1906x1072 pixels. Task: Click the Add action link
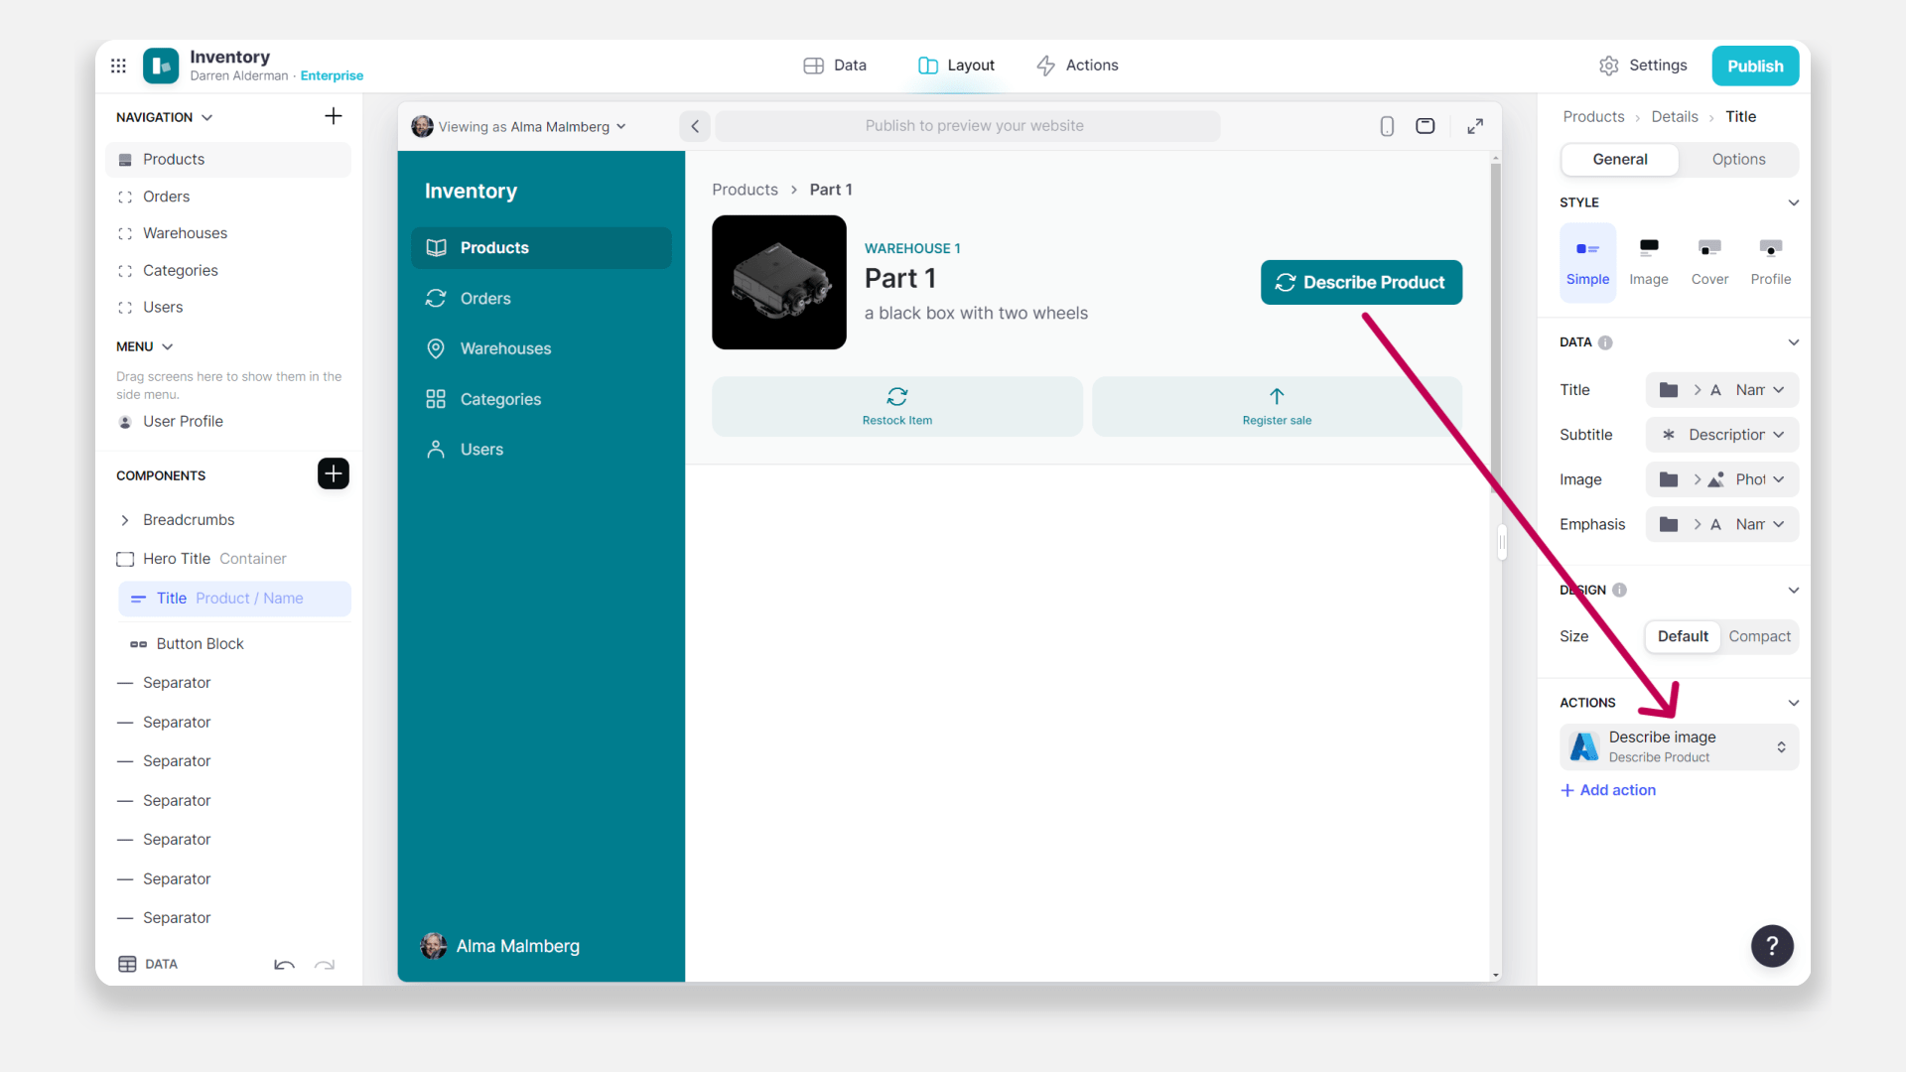click(x=1608, y=790)
